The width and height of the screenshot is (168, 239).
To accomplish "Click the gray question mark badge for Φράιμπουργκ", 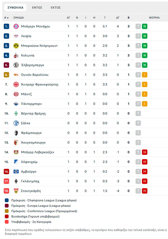I will point(138,133).
